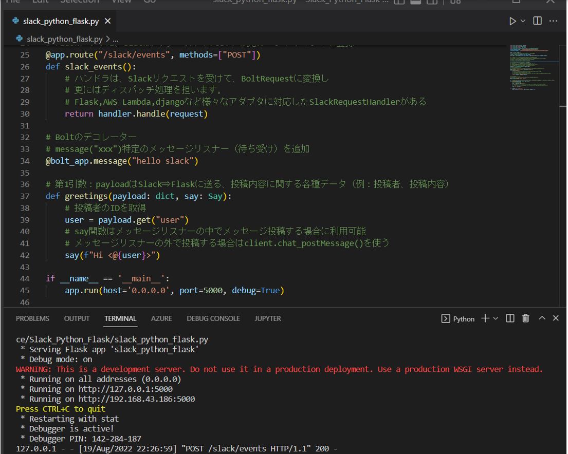Maximize the panel size with chevron
Screen dimensions: 568x454
point(543,318)
